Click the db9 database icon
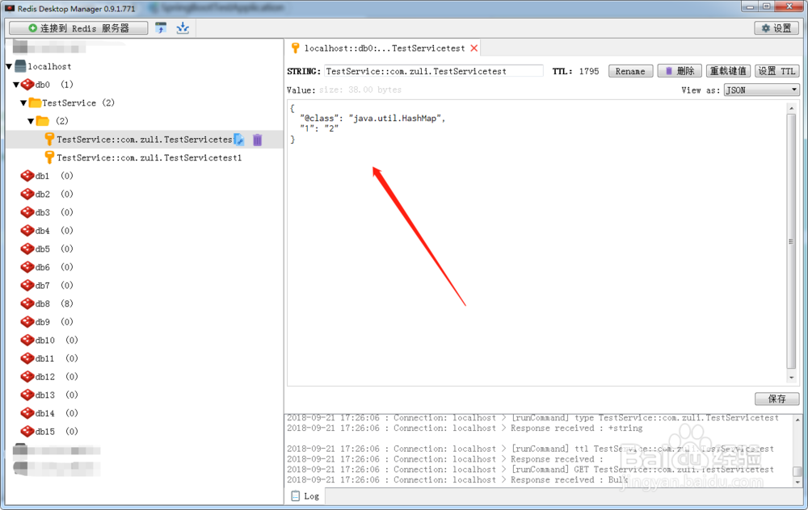The height and width of the screenshot is (510, 808). (27, 322)
